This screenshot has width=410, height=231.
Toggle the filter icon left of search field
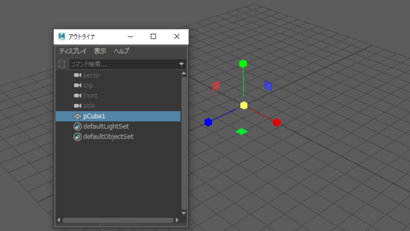(x=62, y=64)
